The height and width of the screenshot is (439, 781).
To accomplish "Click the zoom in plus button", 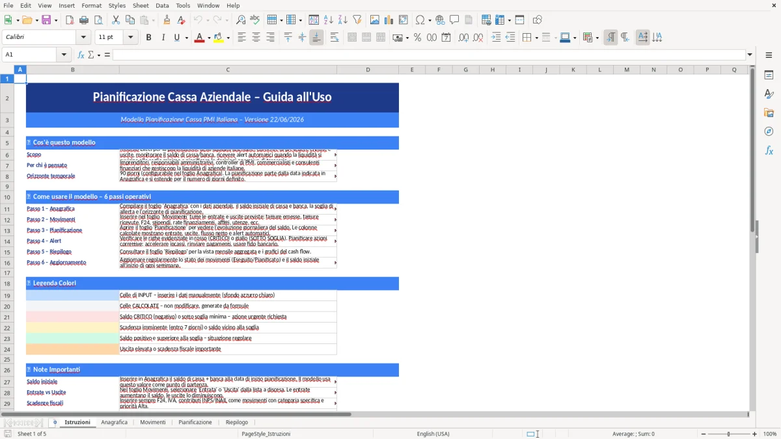I will [x=755, y=434].
